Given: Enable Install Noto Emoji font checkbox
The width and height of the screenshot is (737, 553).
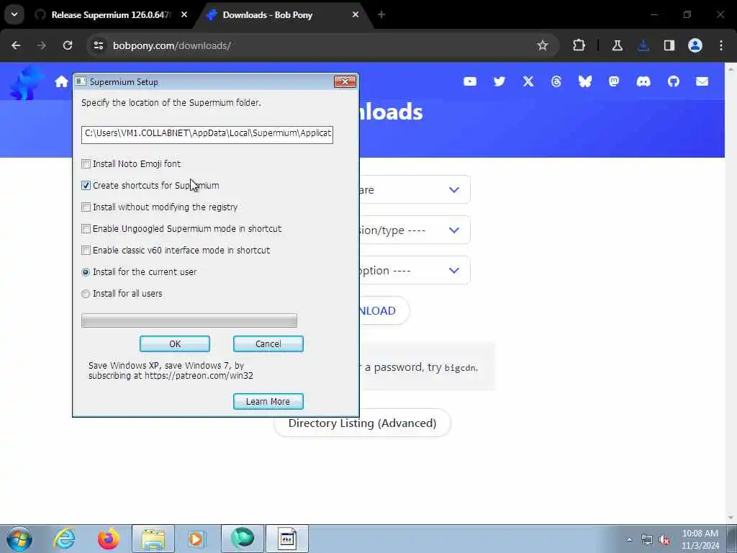Looking at the screenshot, I should 86,163.
